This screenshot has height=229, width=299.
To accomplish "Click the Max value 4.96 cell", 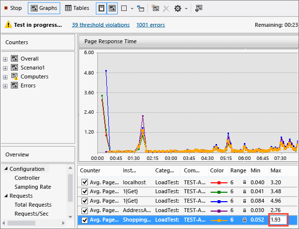I will pyautogui.click(x=276, y=201).
